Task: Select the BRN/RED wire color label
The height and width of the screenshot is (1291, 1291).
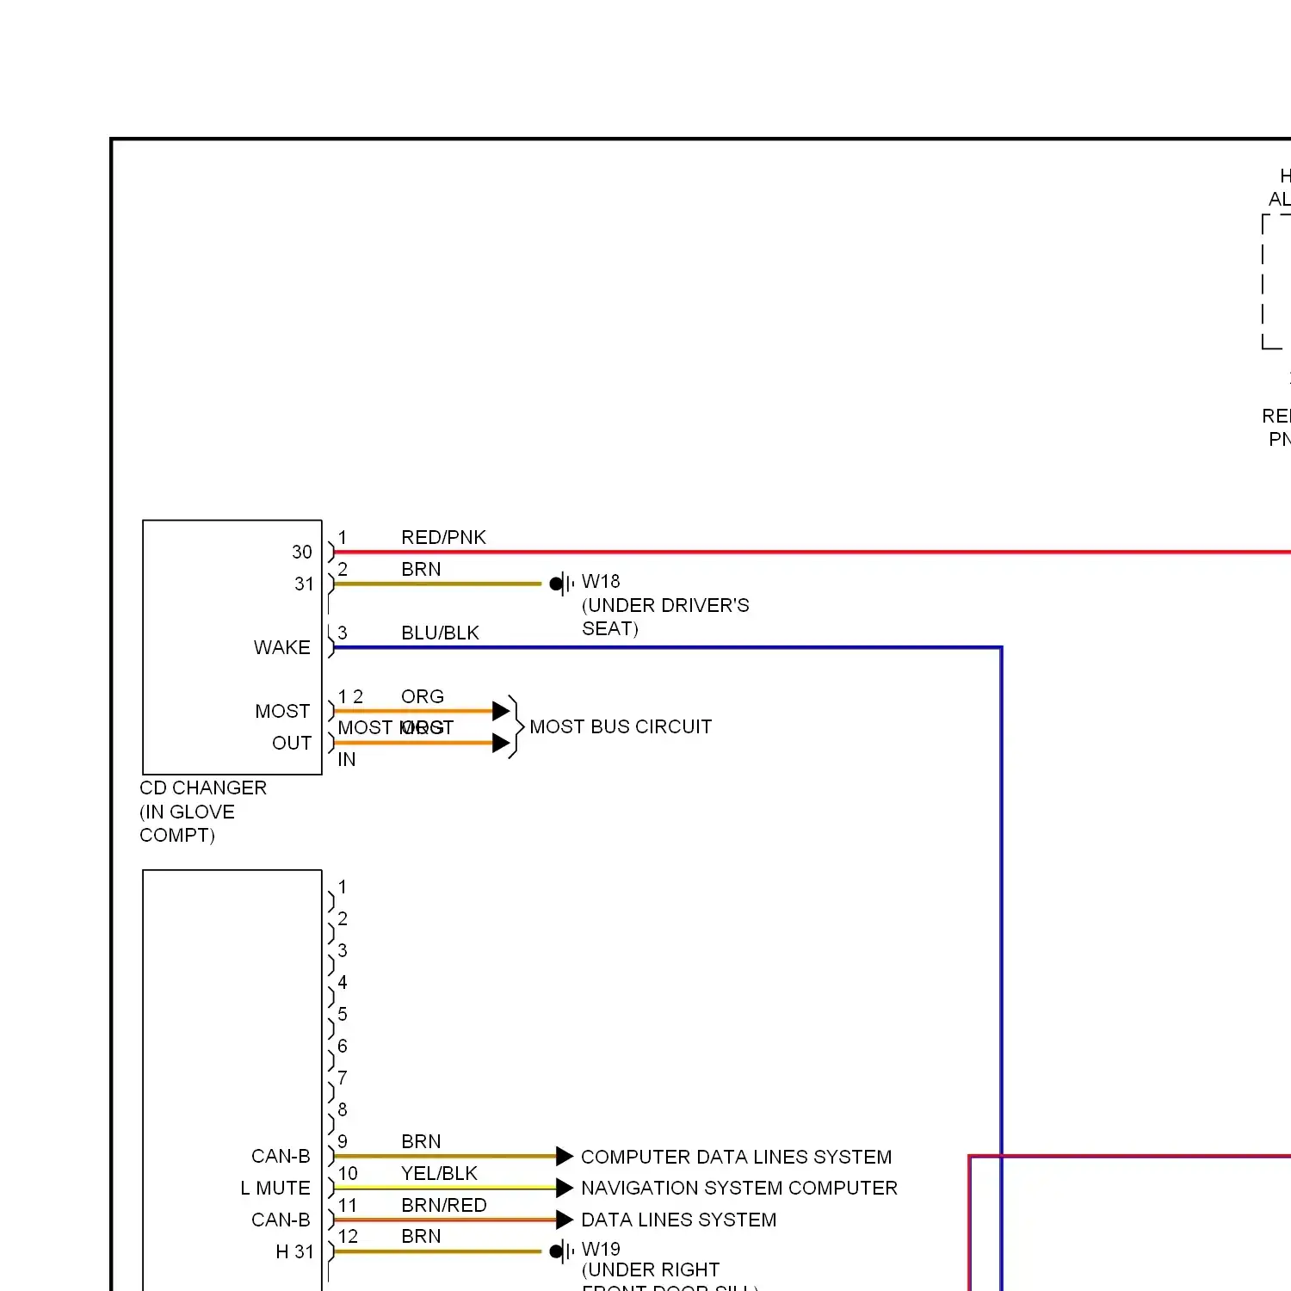Action: tap(444, 1205)
